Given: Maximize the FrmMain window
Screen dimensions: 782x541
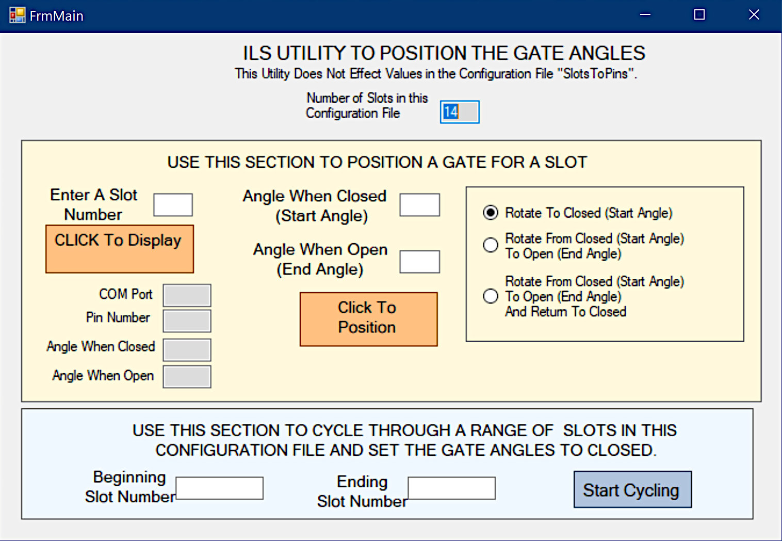Looking at the screenshot, I should (699, 15).
